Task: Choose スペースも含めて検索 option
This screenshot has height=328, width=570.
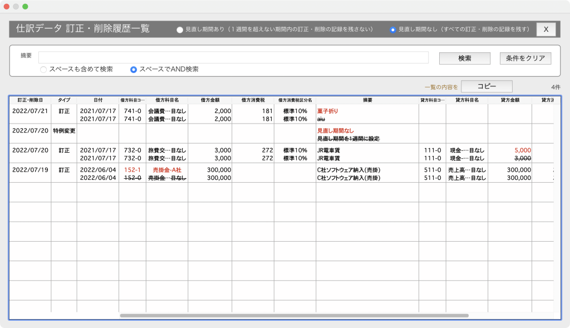Action: click(x=43, y=70)
